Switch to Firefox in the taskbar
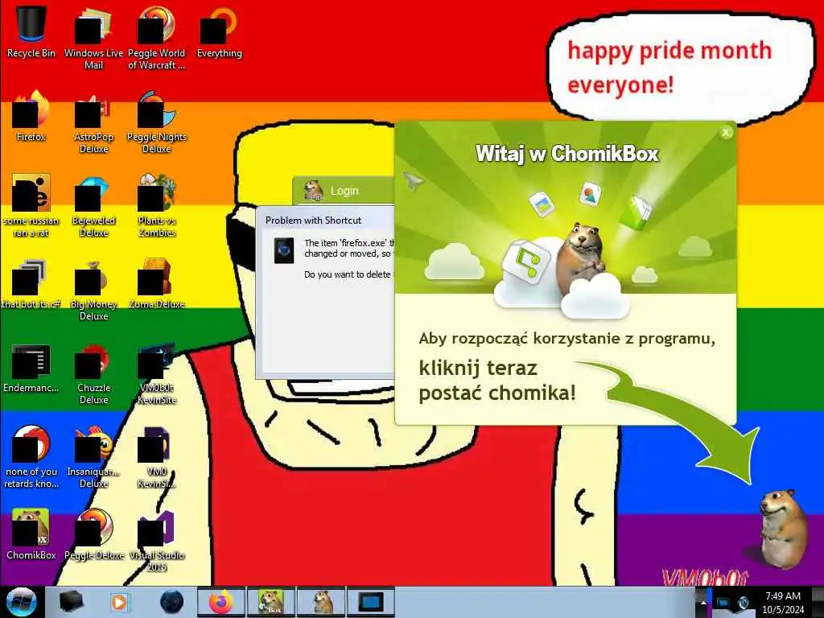This screenshot has height=618, width=824. (x=220, y=602)
